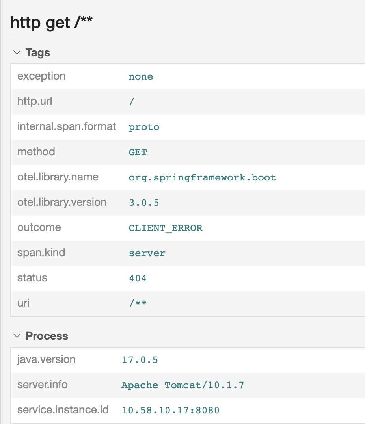Collapse the Process section chevron

click(17, 336)
